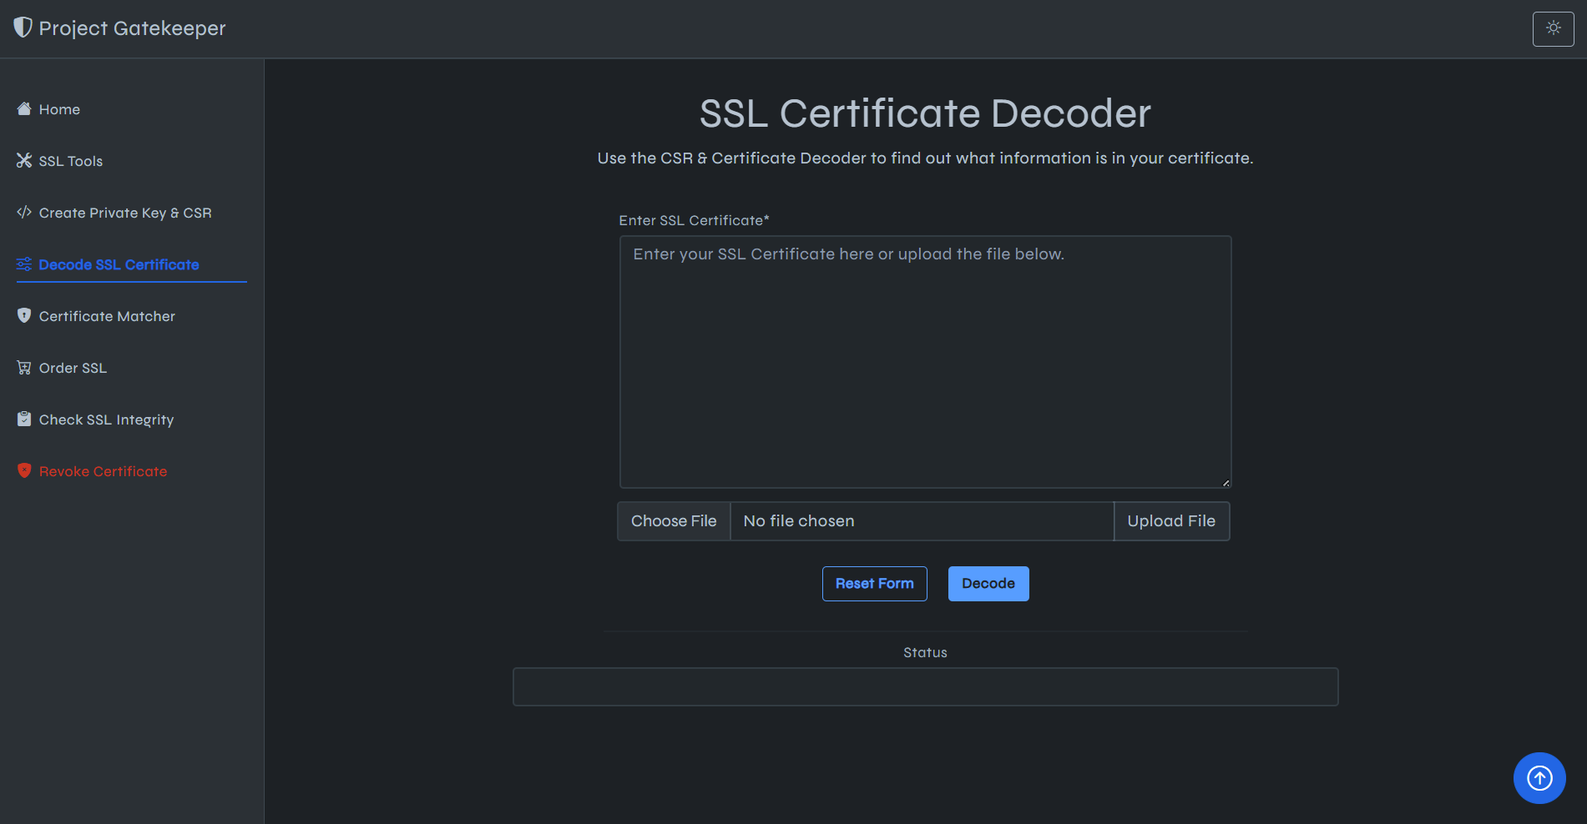The width and height of the screenshot is (1587, 824).
Task: Click the Reset Form button
Action: click(874, 584)
